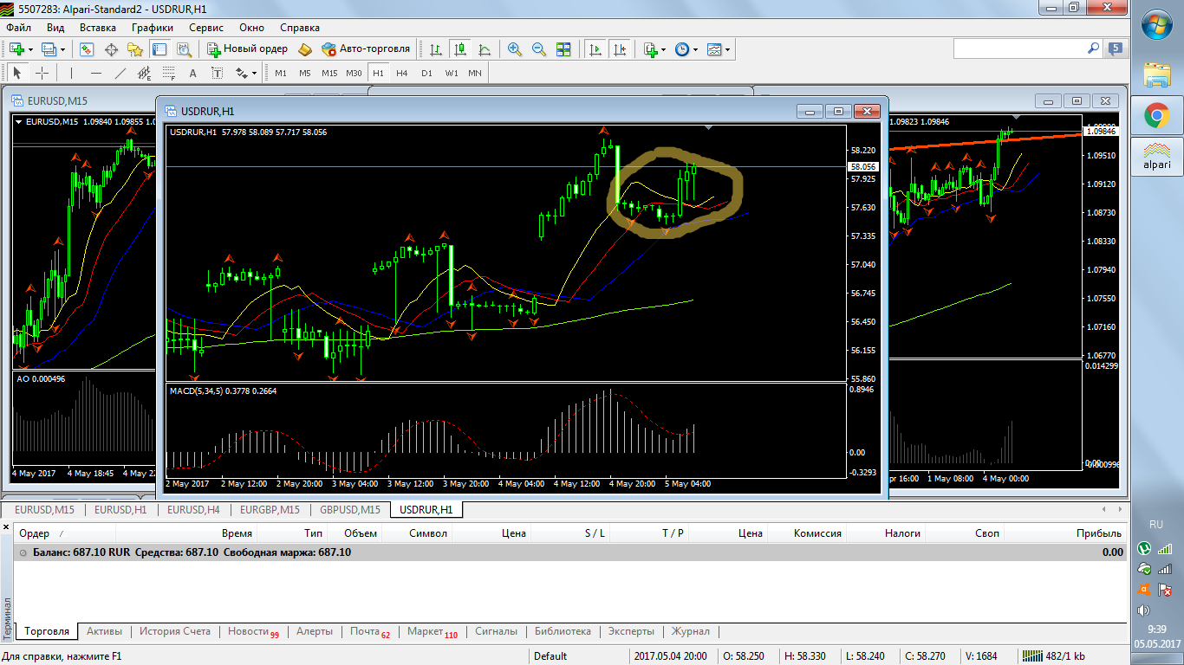Select the horizontal line drawing tool
The height and width of the screenshot is (665, 1184).
point(96,73)
